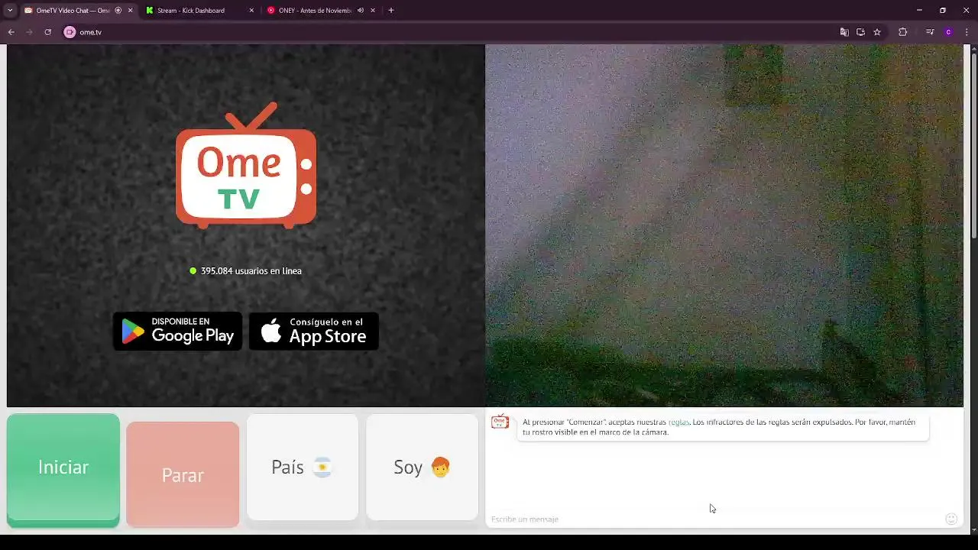Viewport: 978px width, 550px height.
Task: Open the purple profile avatar
Action: click(948, 32)
